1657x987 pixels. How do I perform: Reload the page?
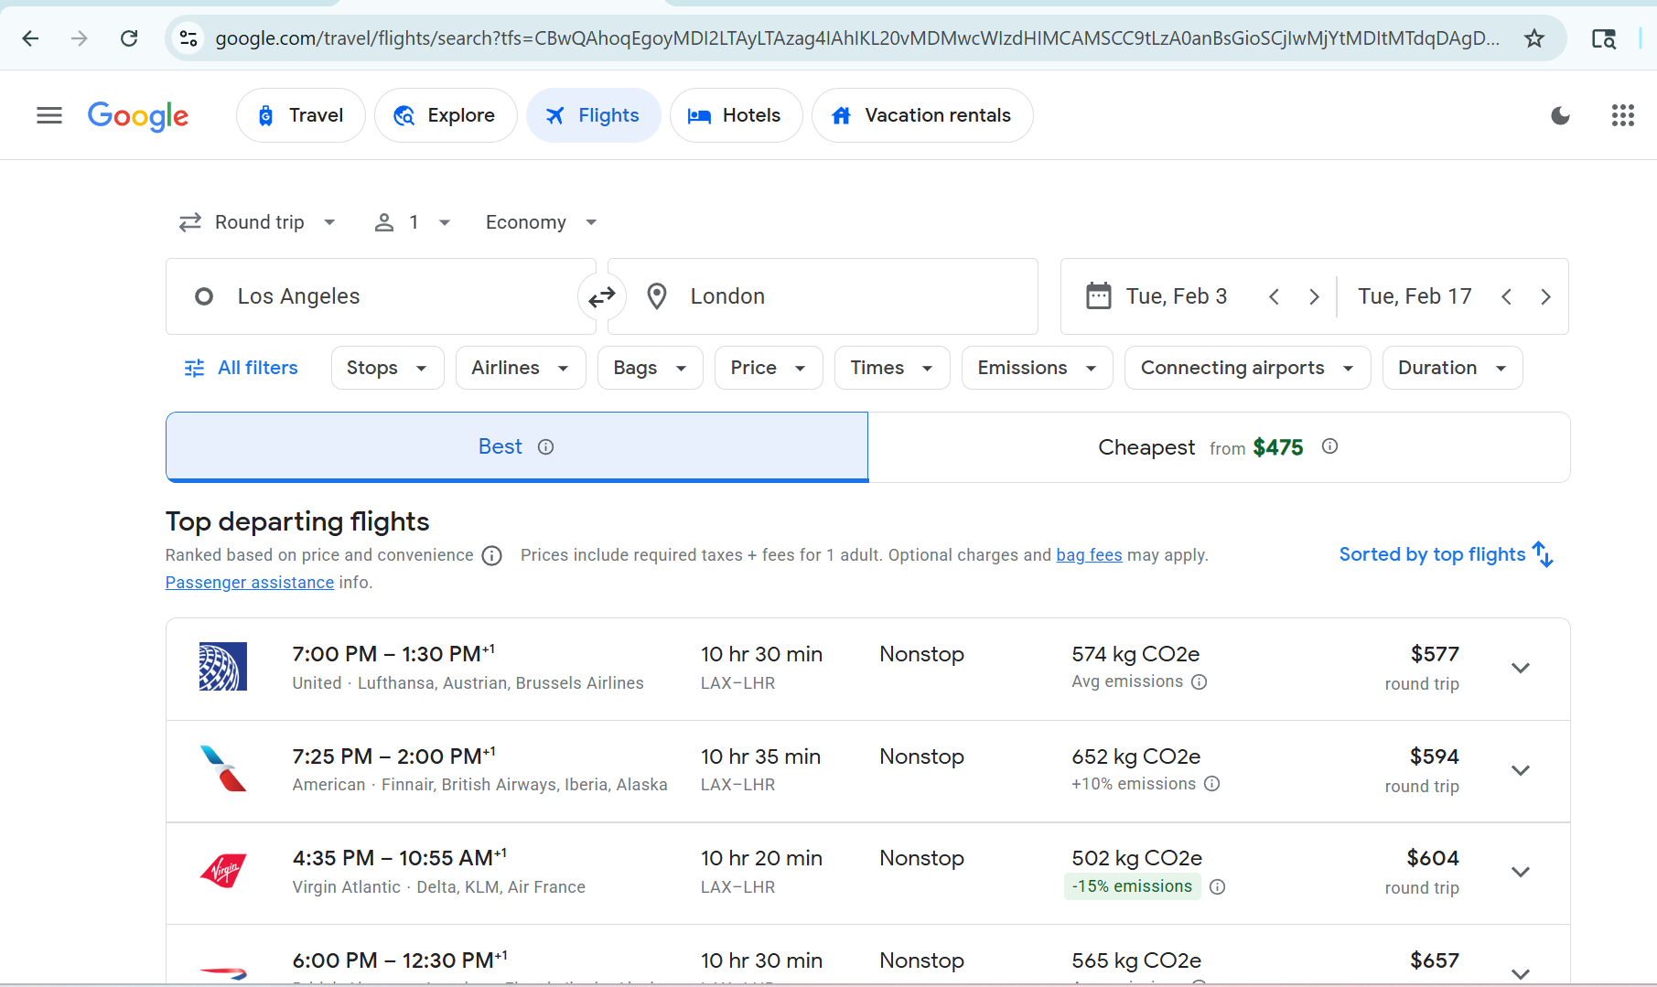(x=129, y=38)
